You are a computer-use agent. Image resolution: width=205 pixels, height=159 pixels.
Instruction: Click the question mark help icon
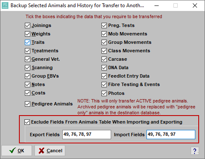pyautogui.click(x=195, y=151)
